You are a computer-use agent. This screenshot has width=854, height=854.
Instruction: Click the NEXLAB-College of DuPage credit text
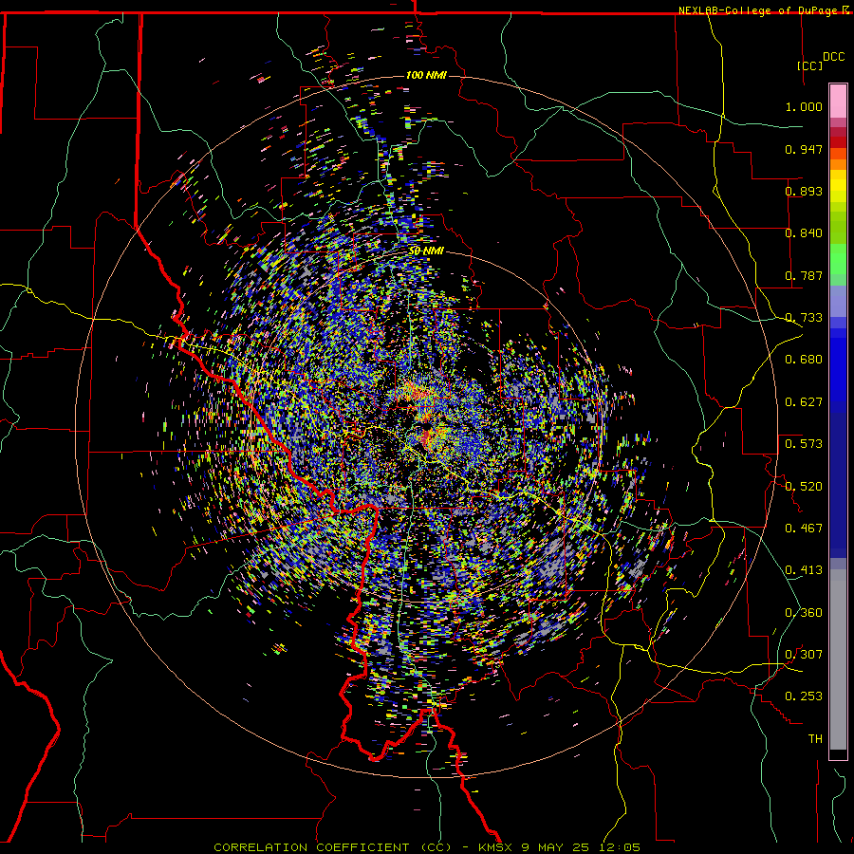point(757,10)
